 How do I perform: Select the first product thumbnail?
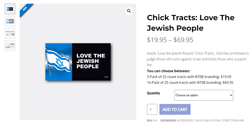click(10, 9)
